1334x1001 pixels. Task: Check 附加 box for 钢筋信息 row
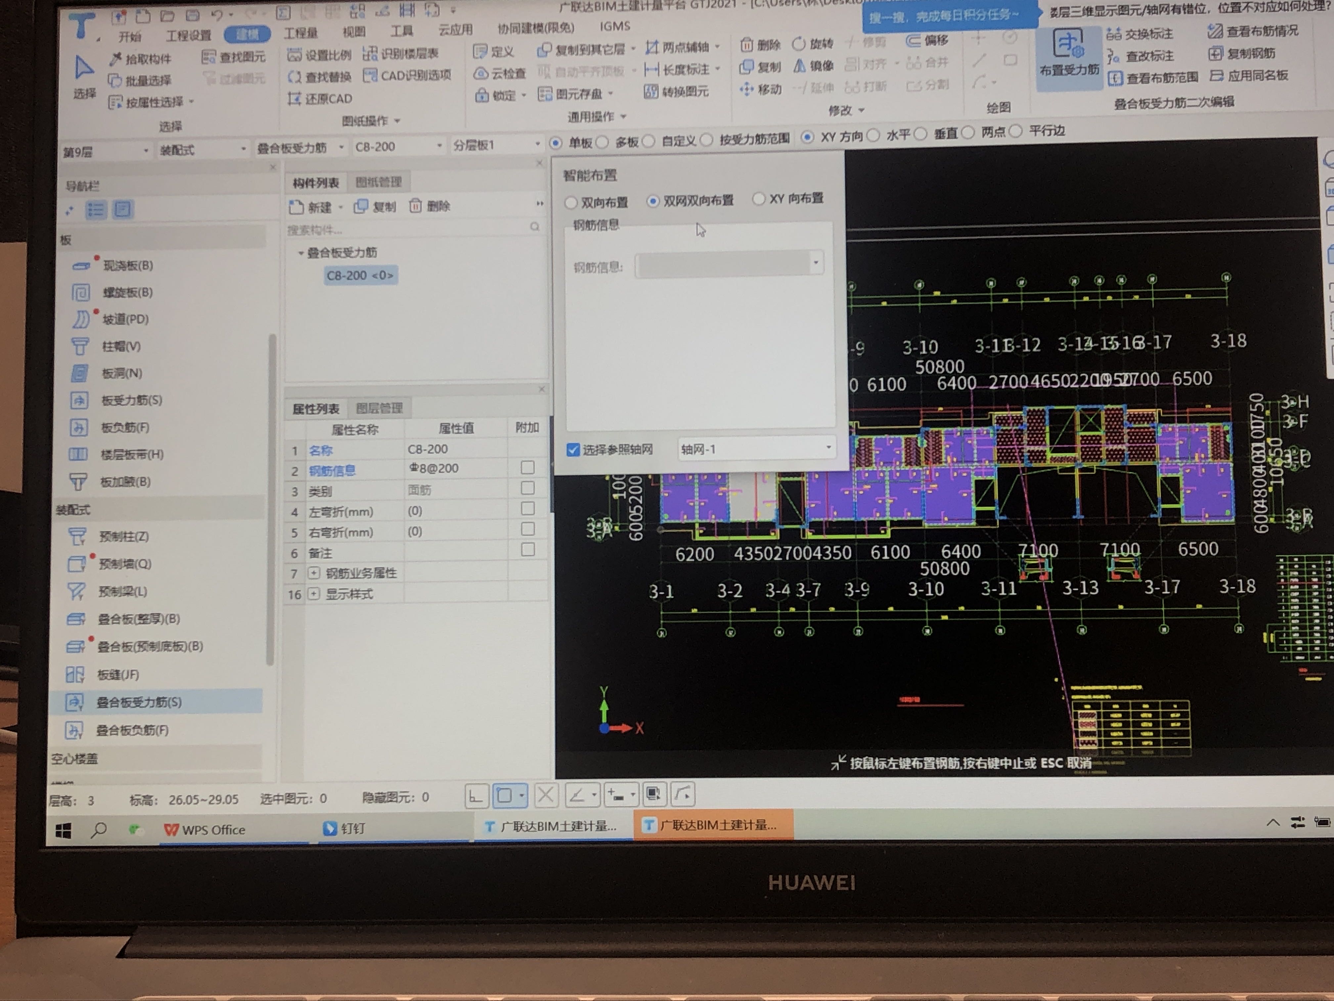click(x=527, y=468)
